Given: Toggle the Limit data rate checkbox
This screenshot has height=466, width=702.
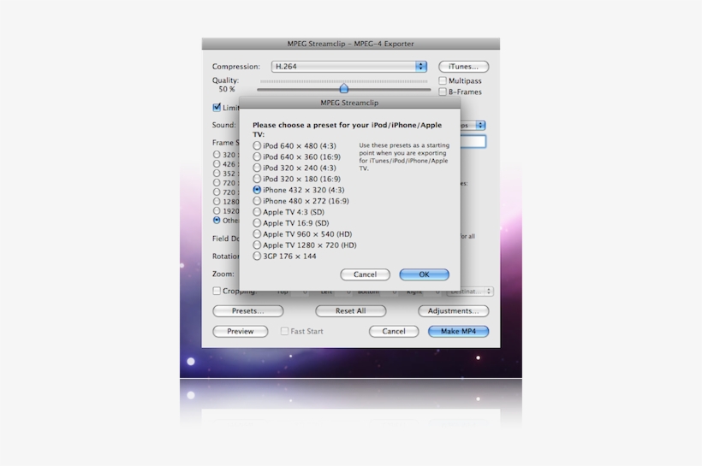Looking at the screenshot, I should pos(217,108).
